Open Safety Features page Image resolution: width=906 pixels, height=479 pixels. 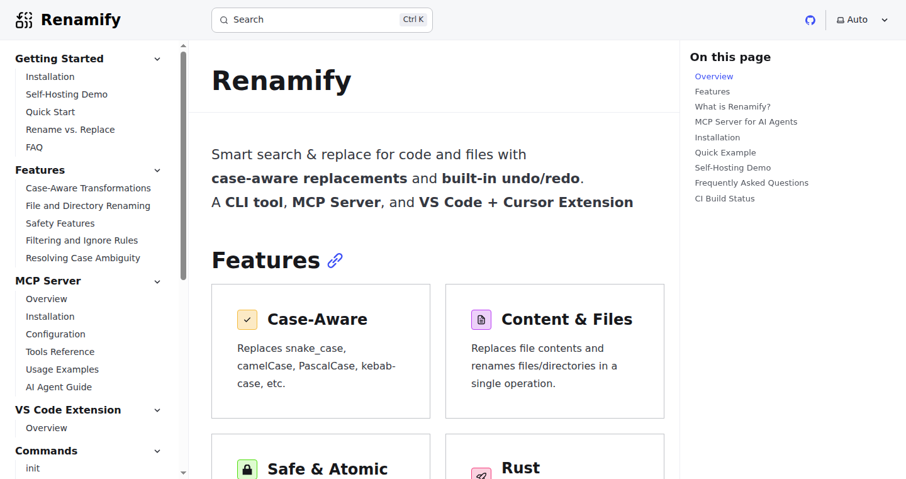point(60,223)
